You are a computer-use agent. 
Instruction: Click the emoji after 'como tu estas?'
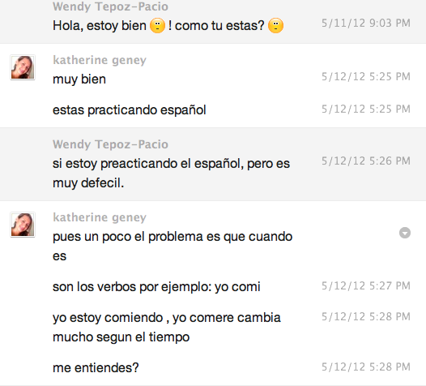[x=275, y=26]
